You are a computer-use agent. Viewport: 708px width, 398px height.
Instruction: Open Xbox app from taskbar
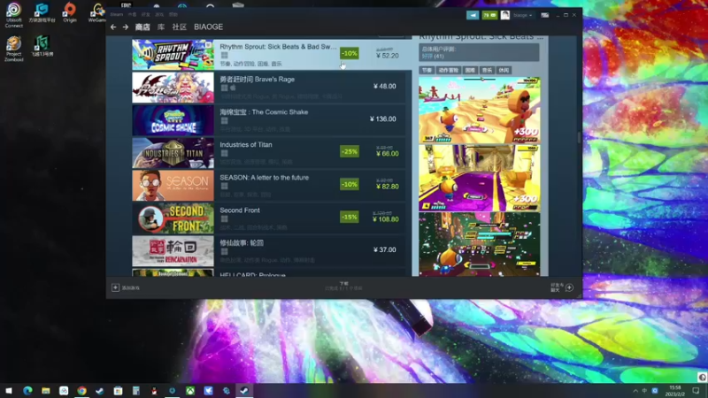tap(190, 391)
